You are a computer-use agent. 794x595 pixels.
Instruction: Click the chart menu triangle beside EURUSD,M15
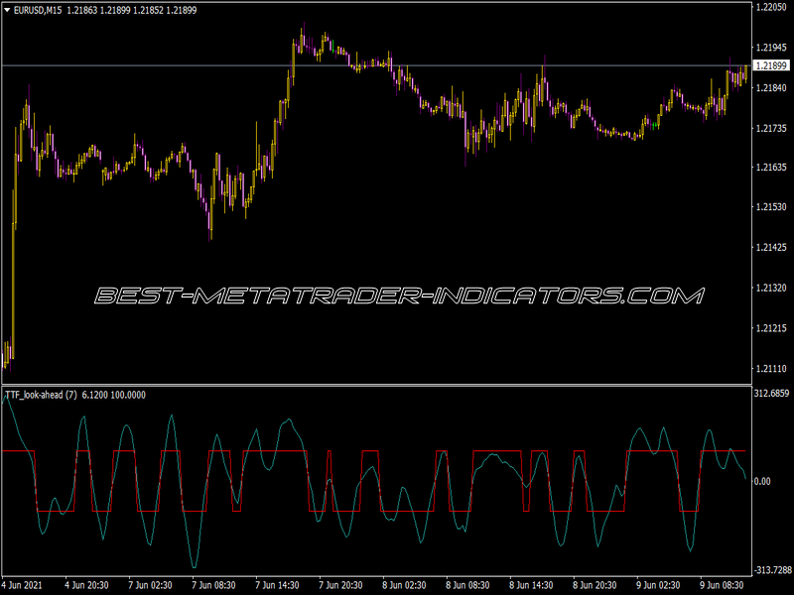7,10
